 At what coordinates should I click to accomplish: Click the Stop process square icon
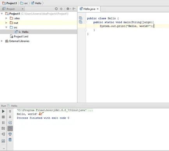coord(3,117)
